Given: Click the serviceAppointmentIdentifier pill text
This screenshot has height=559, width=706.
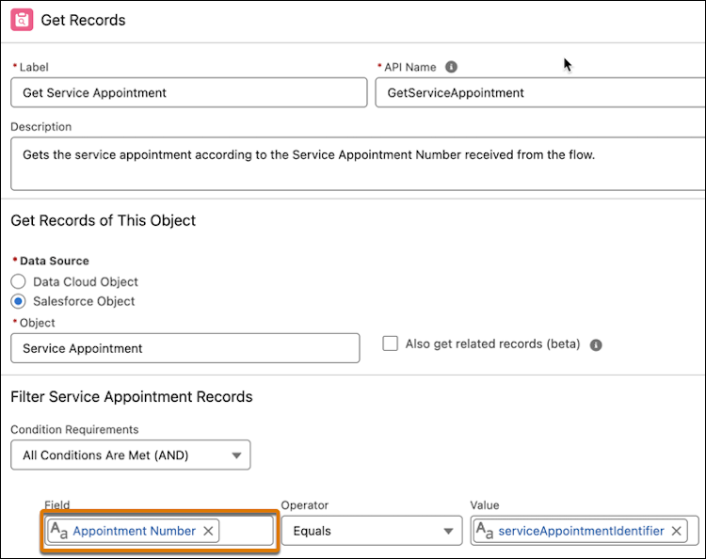Looking at the screenshot, I should [581, 531].
